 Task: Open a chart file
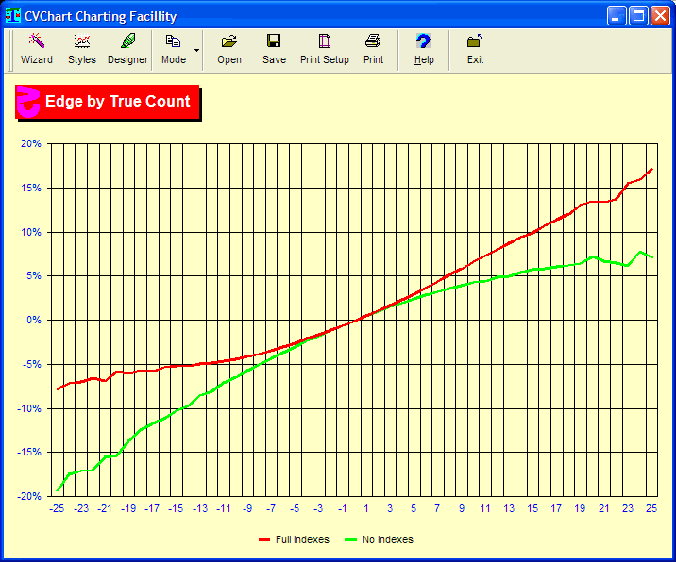(x=229, y=49)
